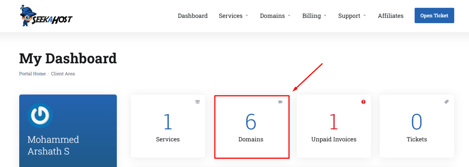The width and height of the screenshot is (469, 167).
Task: Open the Affiliates page
Action: point(391,16)
